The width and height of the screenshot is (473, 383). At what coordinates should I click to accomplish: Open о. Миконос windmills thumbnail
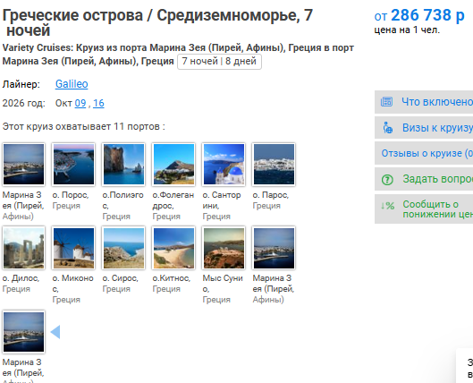[x=73, y=248]
